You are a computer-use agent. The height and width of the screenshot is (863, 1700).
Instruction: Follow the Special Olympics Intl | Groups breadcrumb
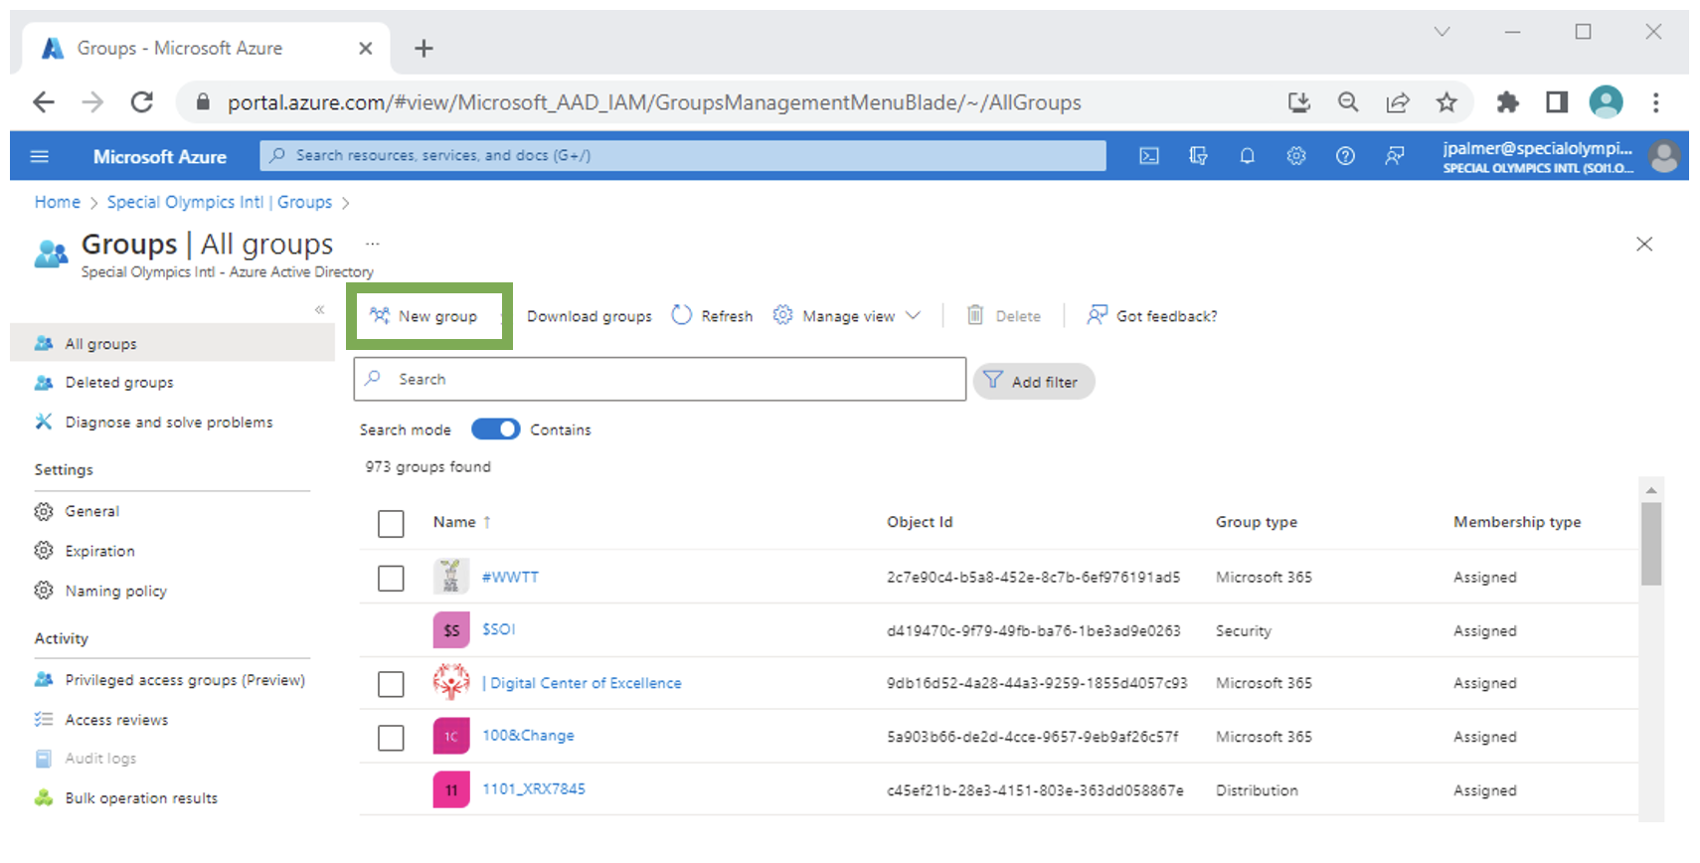[x=220, y=202]
